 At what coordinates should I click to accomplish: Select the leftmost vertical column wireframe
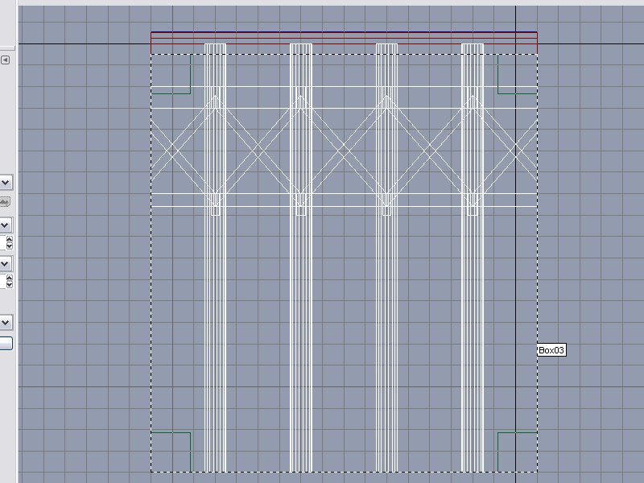point(215,322)
